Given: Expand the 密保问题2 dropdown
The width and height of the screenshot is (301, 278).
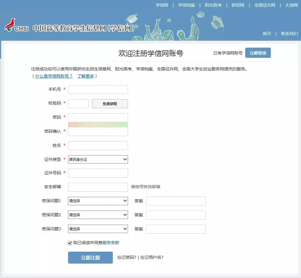Looking at the screenshot, I should tap(98, 215).
